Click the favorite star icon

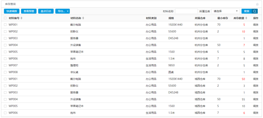(x=257, y=4)
